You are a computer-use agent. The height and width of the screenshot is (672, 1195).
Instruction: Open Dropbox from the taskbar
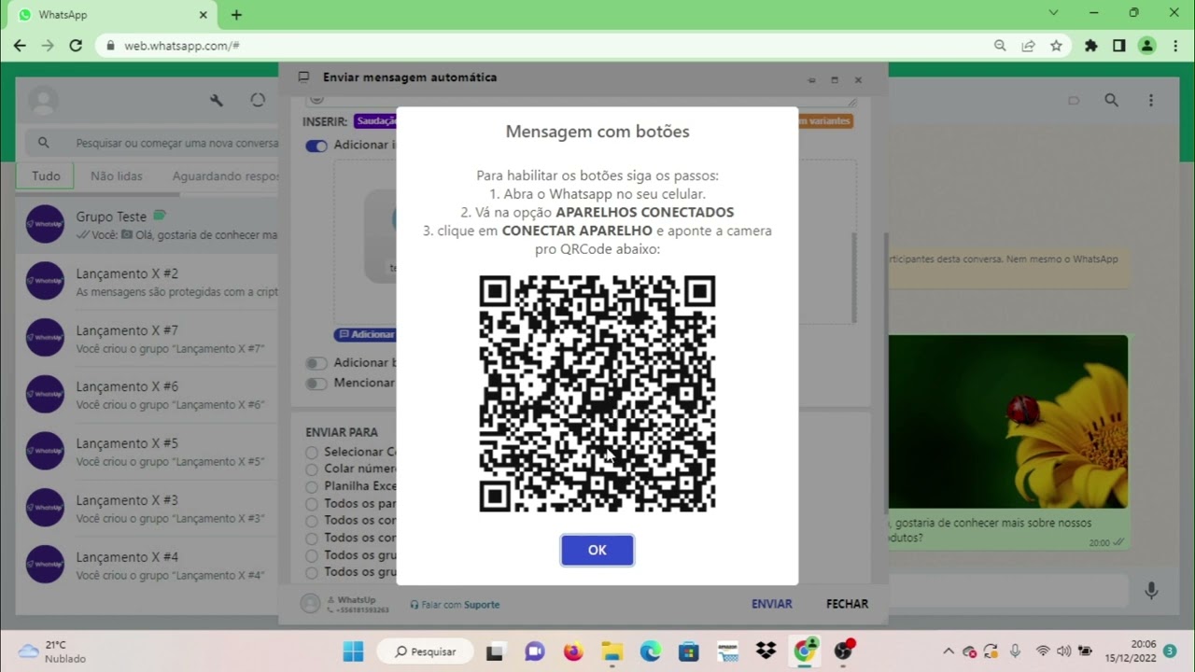point(766,651)
